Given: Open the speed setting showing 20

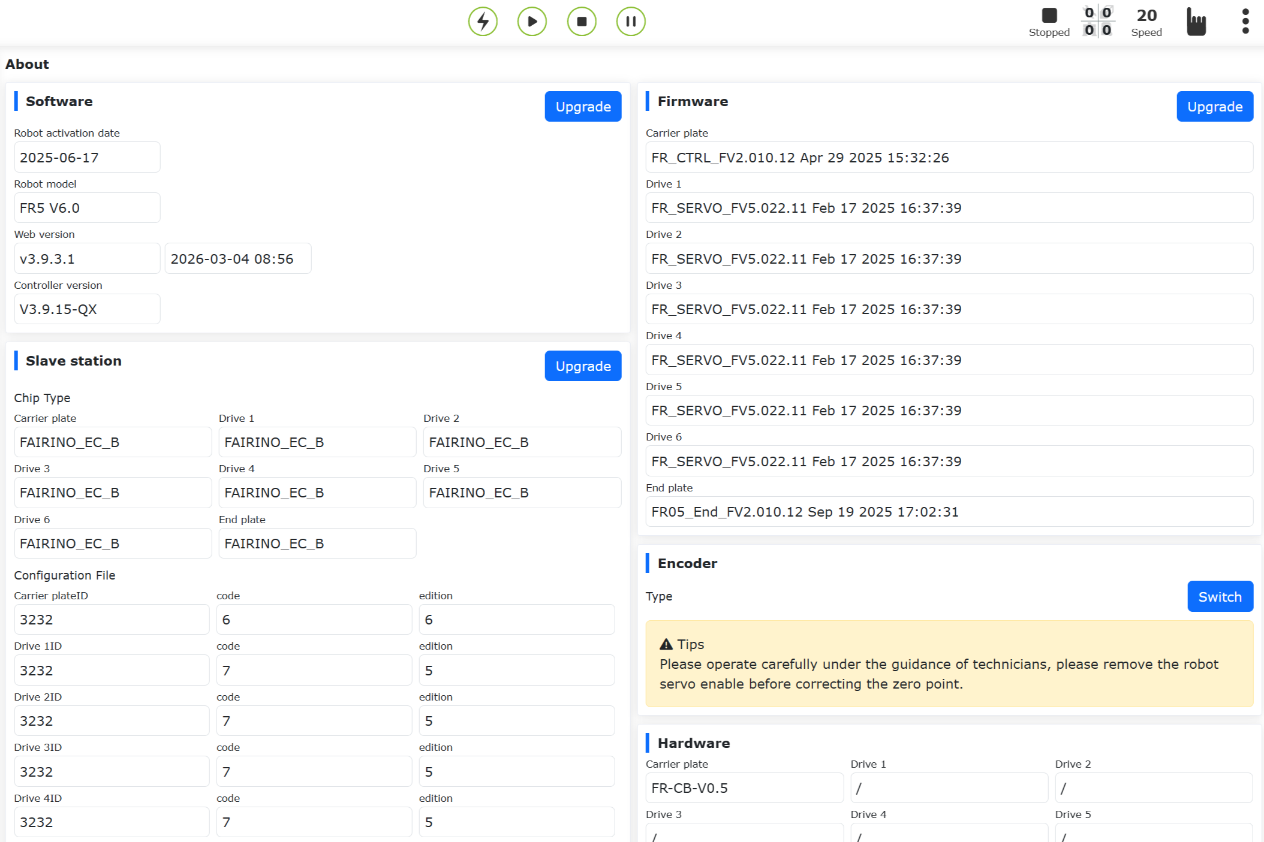Looking at the screenshot, I should [1146, 22].
